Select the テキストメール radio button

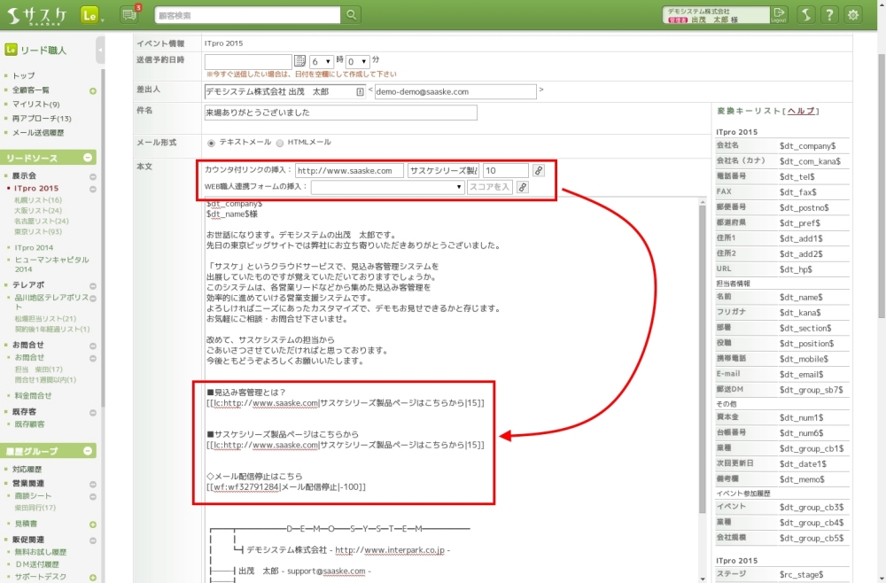(x=211, y=143)
